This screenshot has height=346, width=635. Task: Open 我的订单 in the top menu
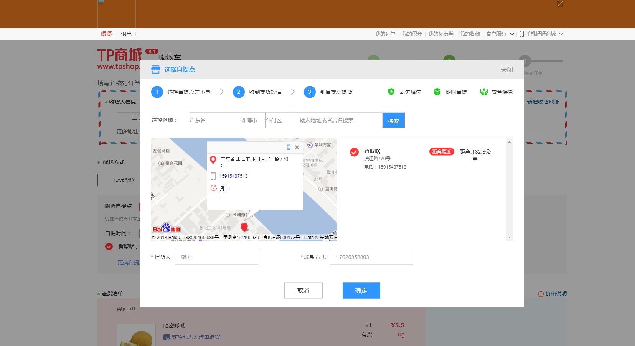click(385, 34)
